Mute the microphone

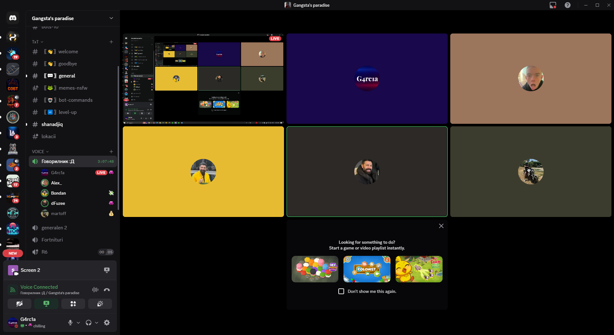pyautogui.click(x=70, y=323)
